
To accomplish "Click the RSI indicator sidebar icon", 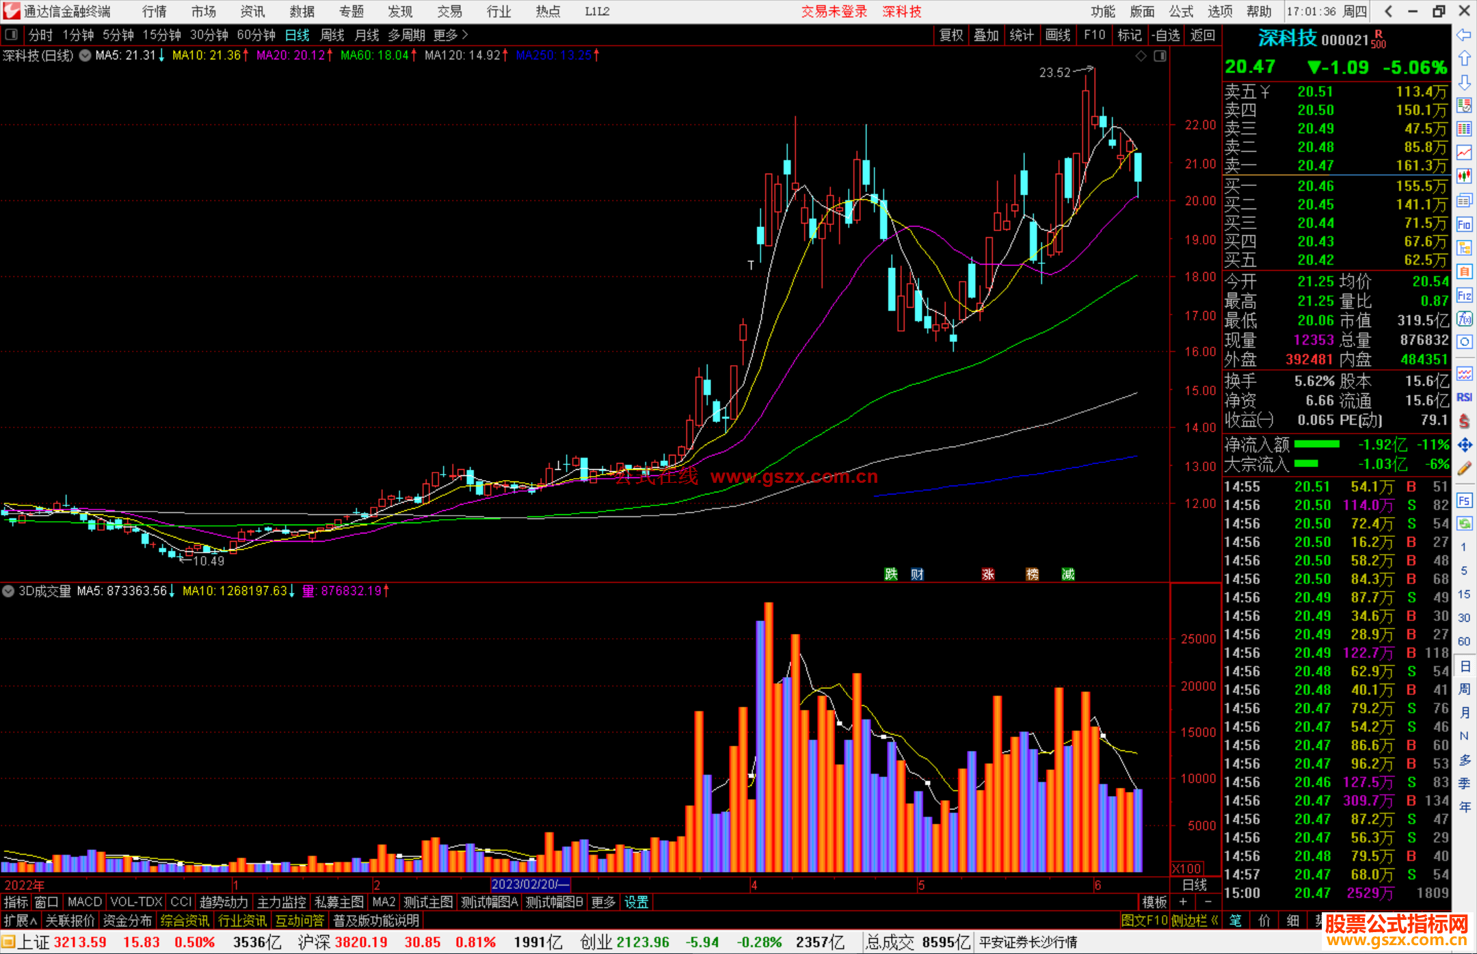I will click(1464, 397).
